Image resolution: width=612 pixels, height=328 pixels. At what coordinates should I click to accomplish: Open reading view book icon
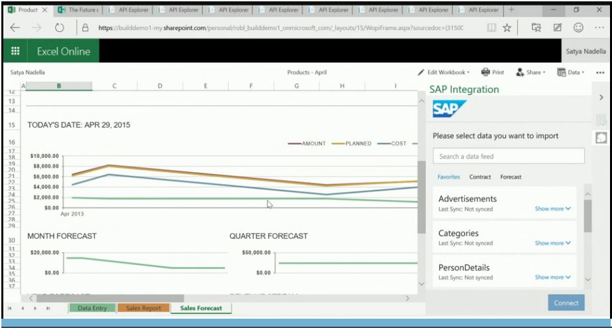[492, 27]
